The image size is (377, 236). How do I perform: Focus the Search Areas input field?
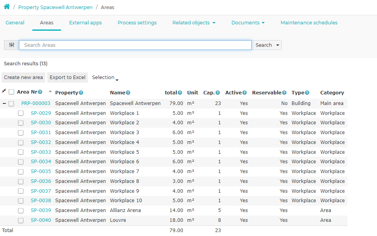pos(135,45)
